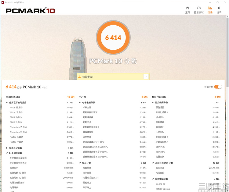Click the 批量转换 row
This screenshot has width=229, height=192.
tap(187, 157)
